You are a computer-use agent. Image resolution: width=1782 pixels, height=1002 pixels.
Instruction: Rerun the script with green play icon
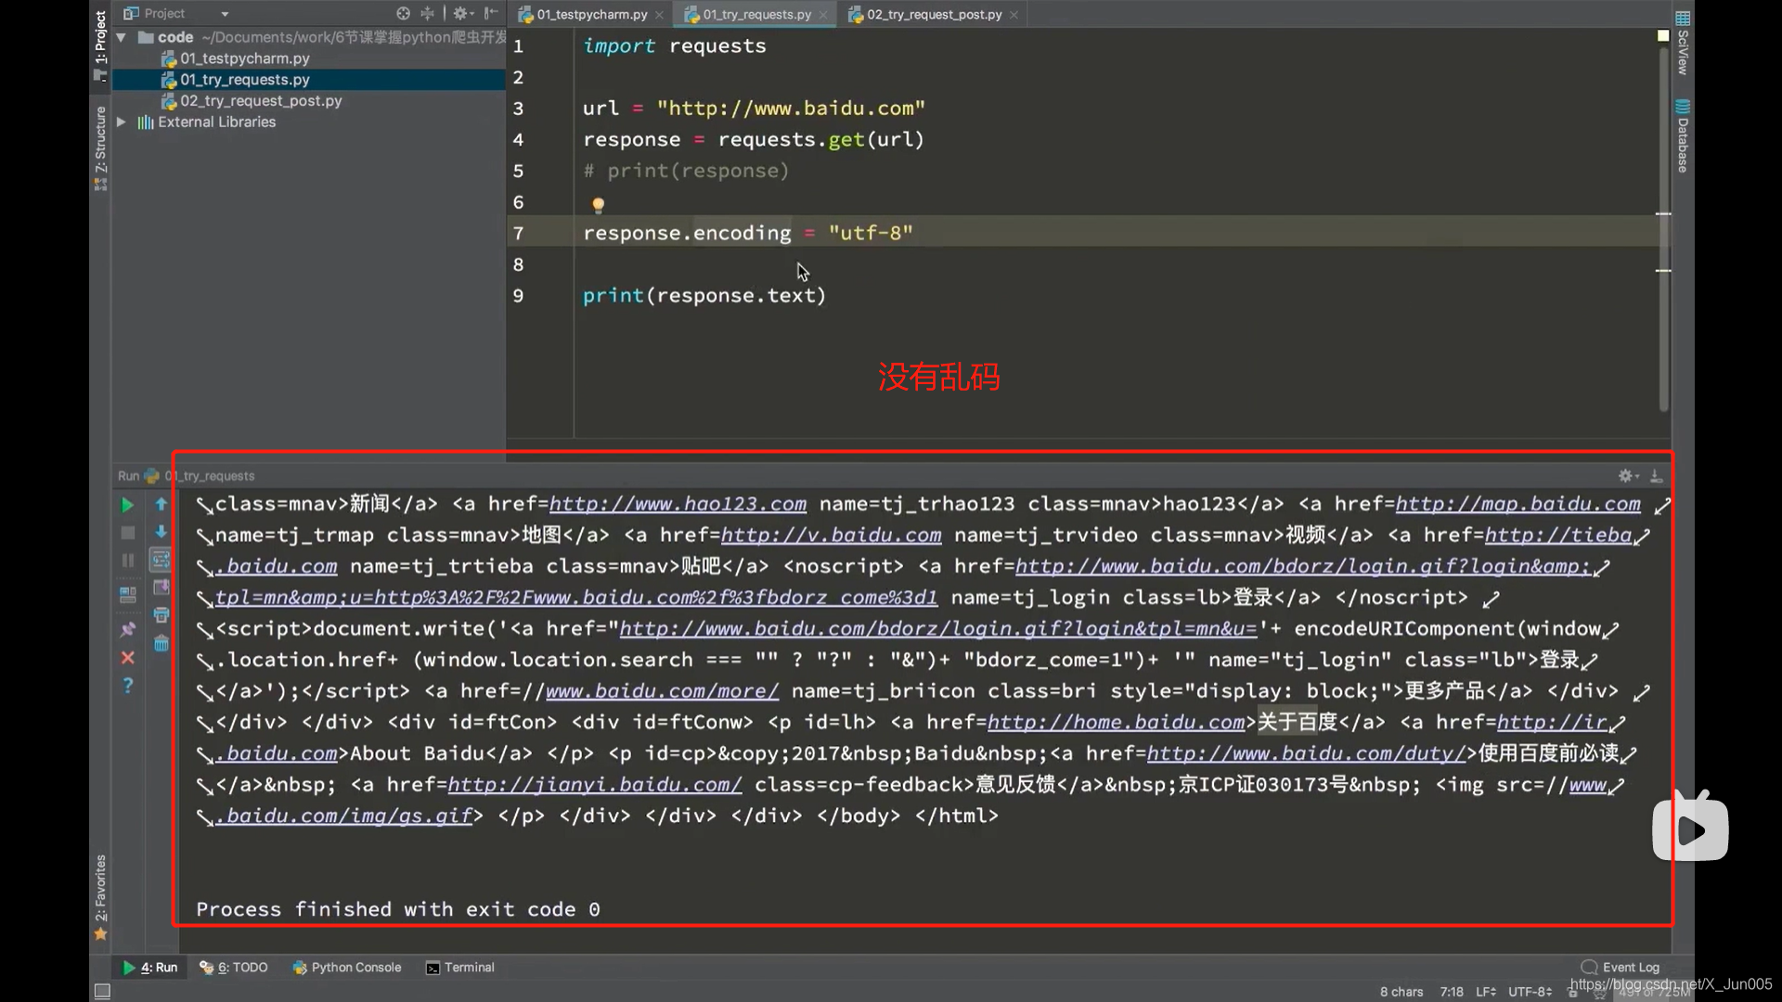pyautogui.click(x=127, y=505)
